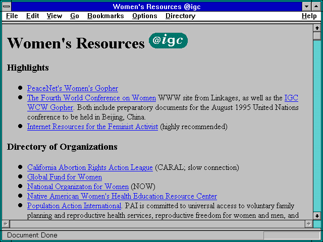Open Native American Women's Health Education link
This screenshot has height=242, width=323.
pos(122,196)
